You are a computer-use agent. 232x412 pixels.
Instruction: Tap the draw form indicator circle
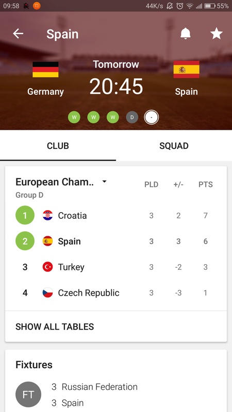132,117
